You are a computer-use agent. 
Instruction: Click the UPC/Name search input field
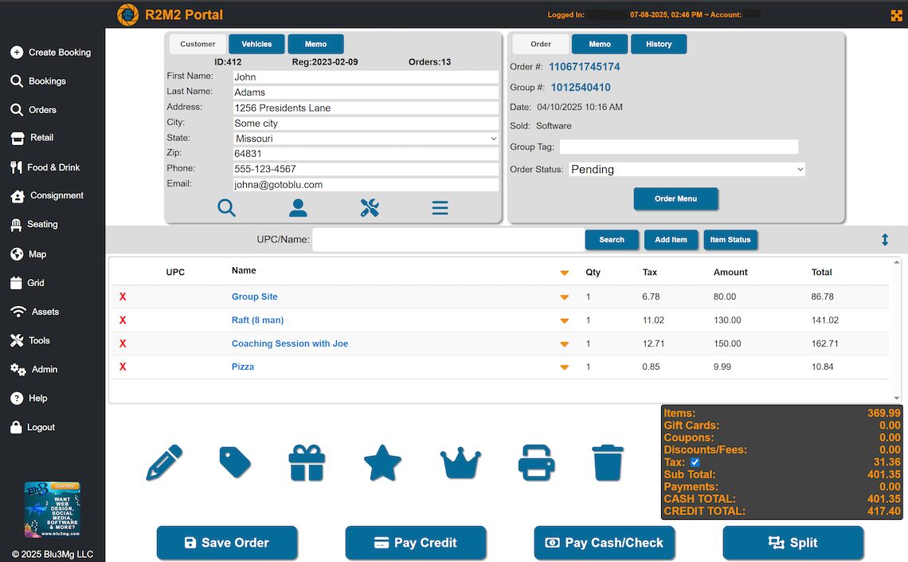448,239
